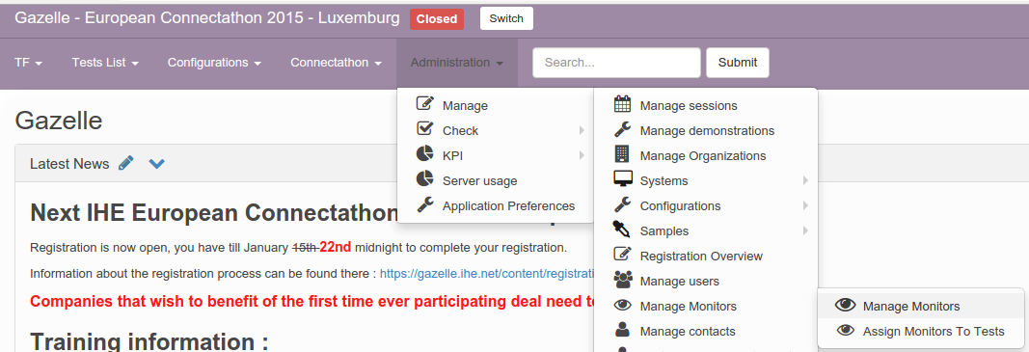Click the pie chart icon beside KPI

(x=424, y=154)
